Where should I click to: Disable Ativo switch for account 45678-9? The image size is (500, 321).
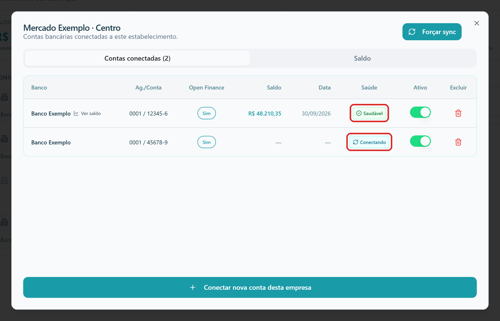(x=420, y=141)
